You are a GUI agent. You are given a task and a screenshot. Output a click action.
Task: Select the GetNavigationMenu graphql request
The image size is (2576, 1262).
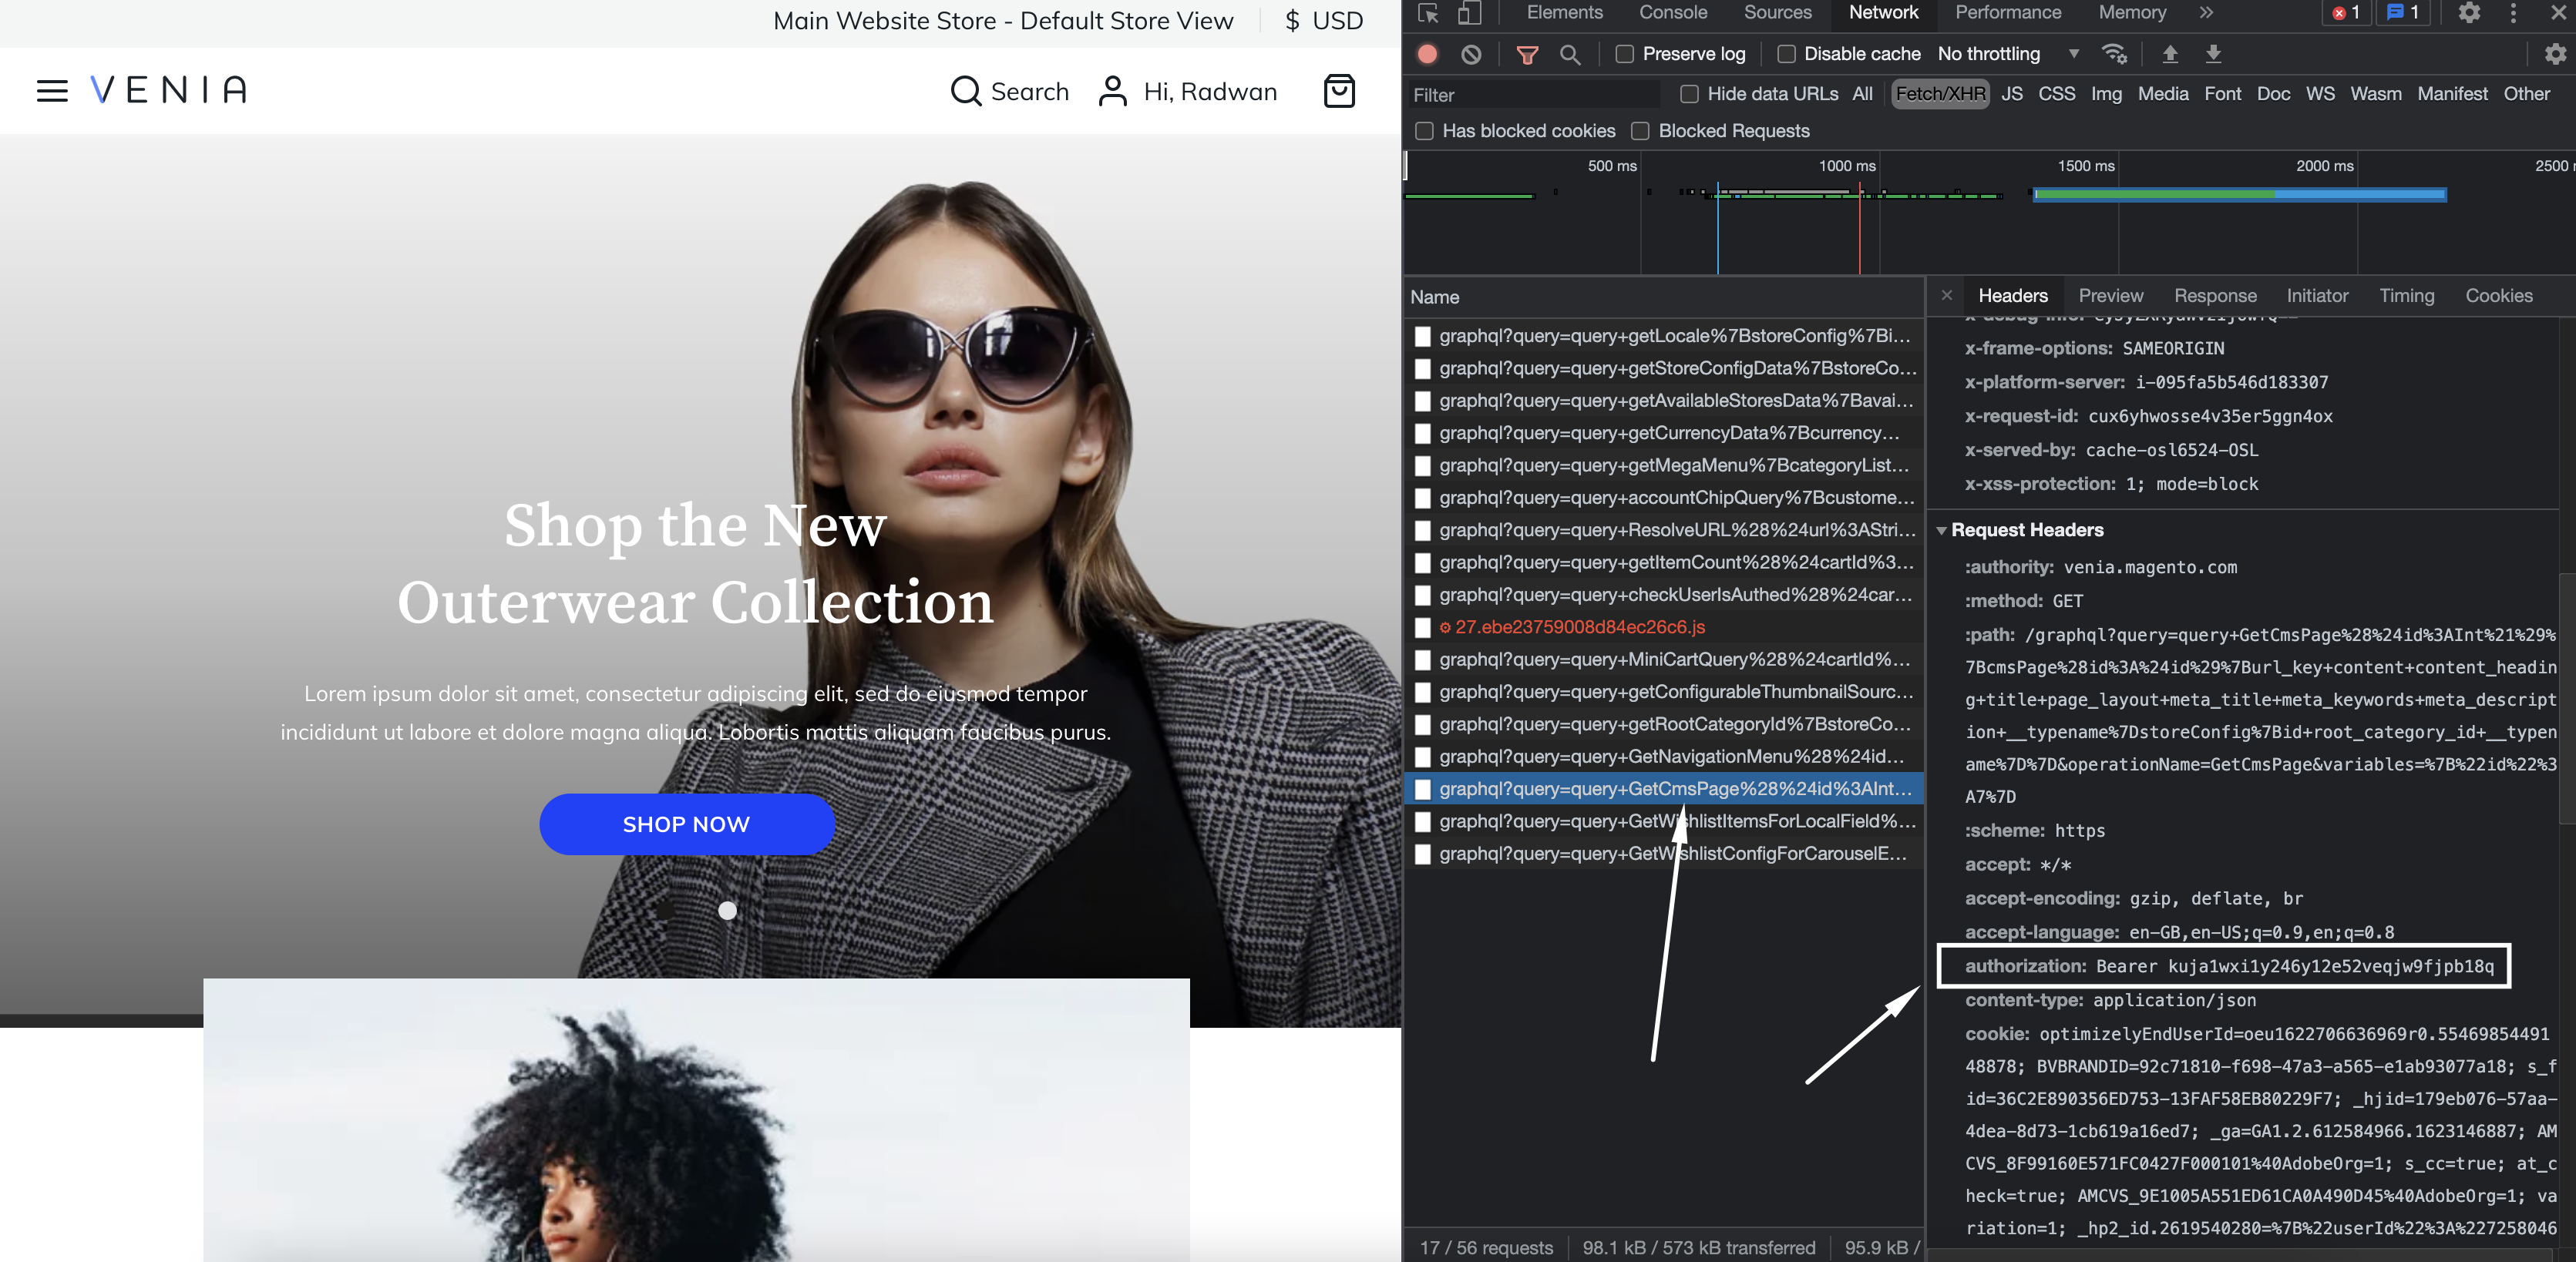1670,757
